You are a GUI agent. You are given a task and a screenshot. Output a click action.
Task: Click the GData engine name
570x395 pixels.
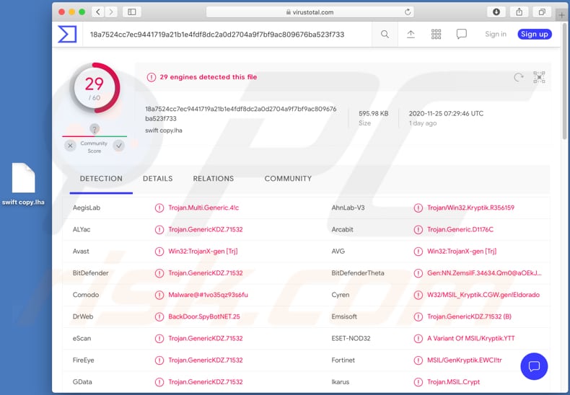point(82,382)
